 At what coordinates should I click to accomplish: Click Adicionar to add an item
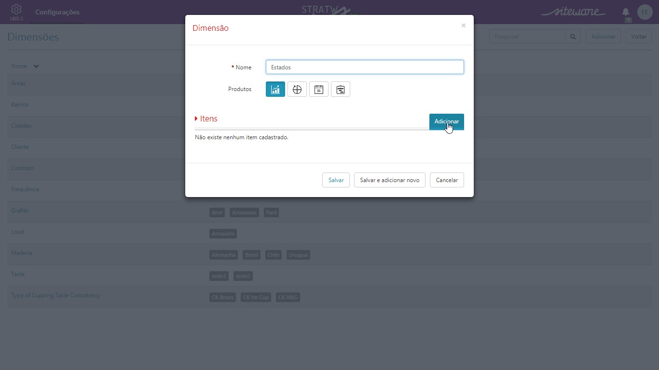(447, 121)
